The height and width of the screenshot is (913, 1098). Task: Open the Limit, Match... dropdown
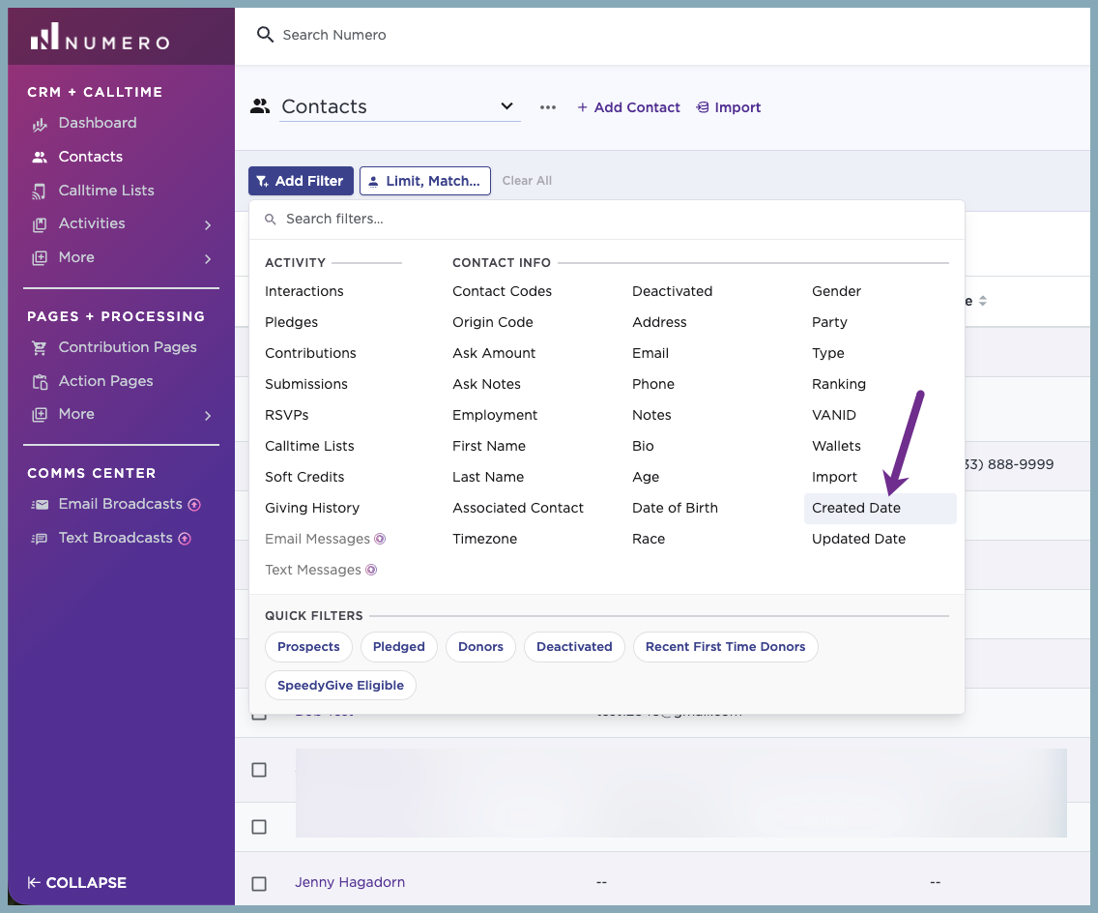pos(425,181)
